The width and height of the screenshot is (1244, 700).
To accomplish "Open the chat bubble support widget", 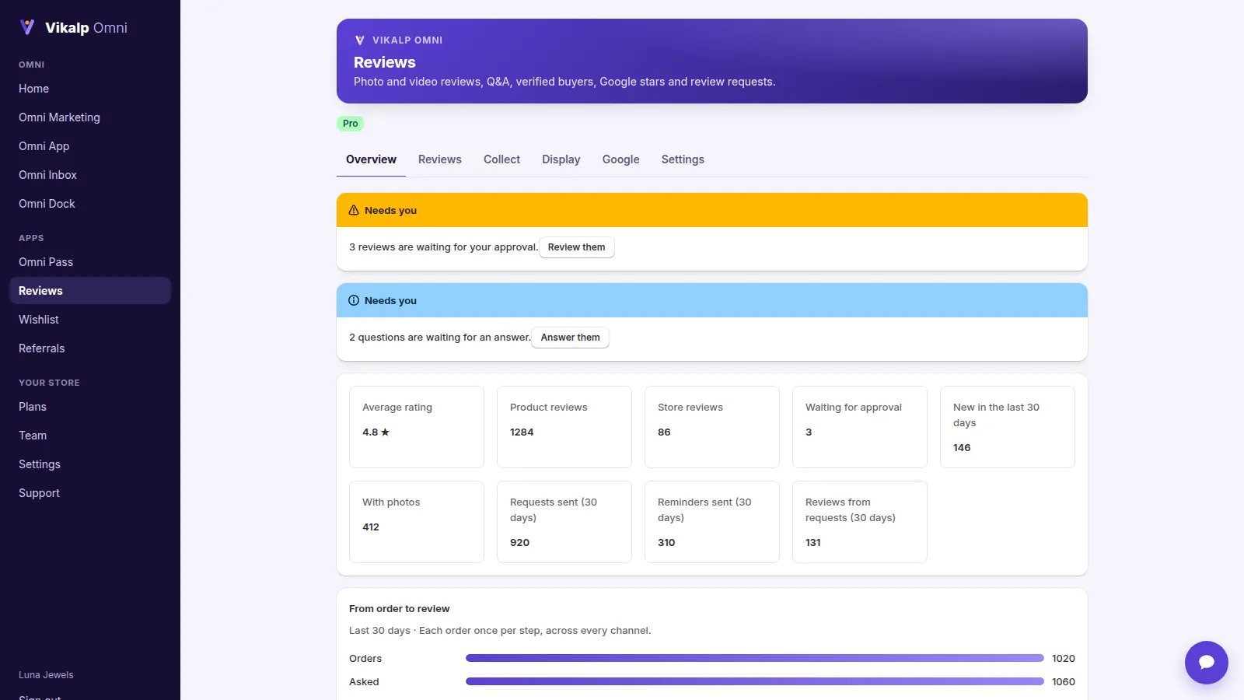I will click(1206, 662).
